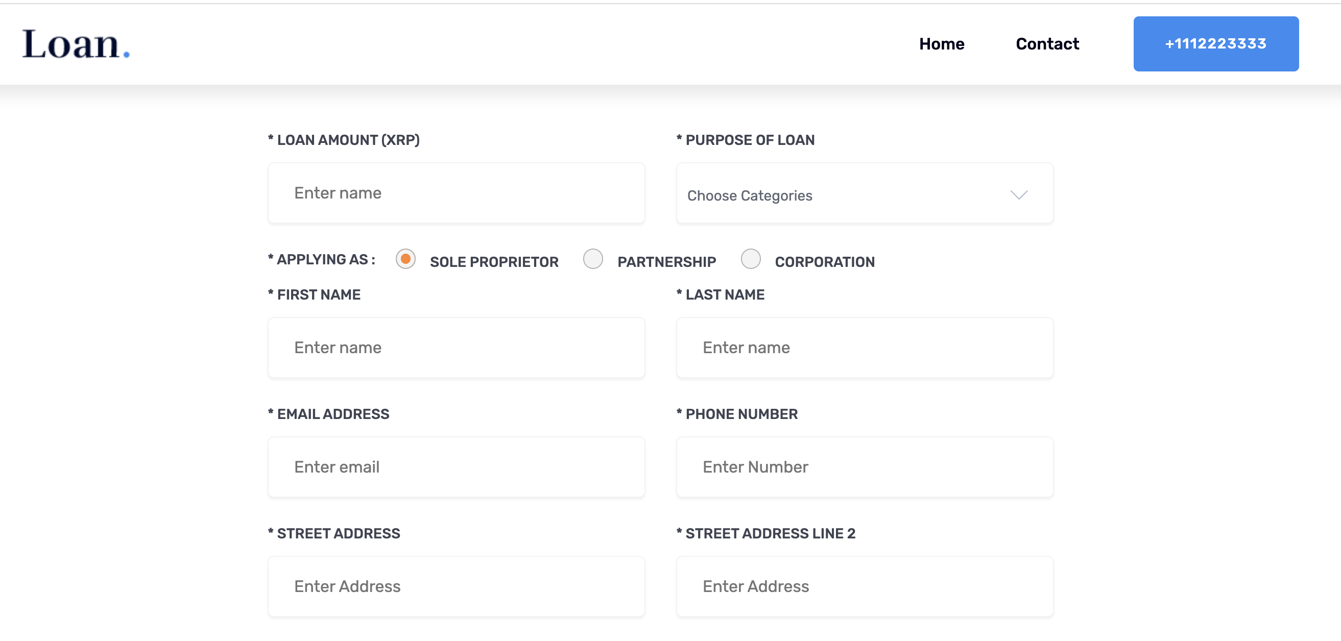Click the Last Name input field
1341x641 pixels.
(x=864, y=348)
